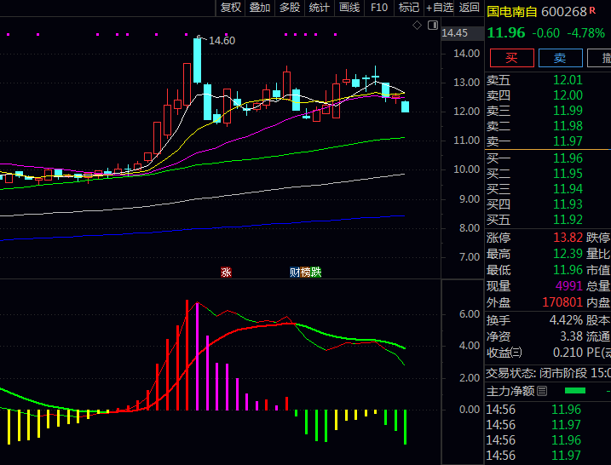This screenshot has width=611, height=465.
Task: Click the red 买 buy button
Action: 511,58
